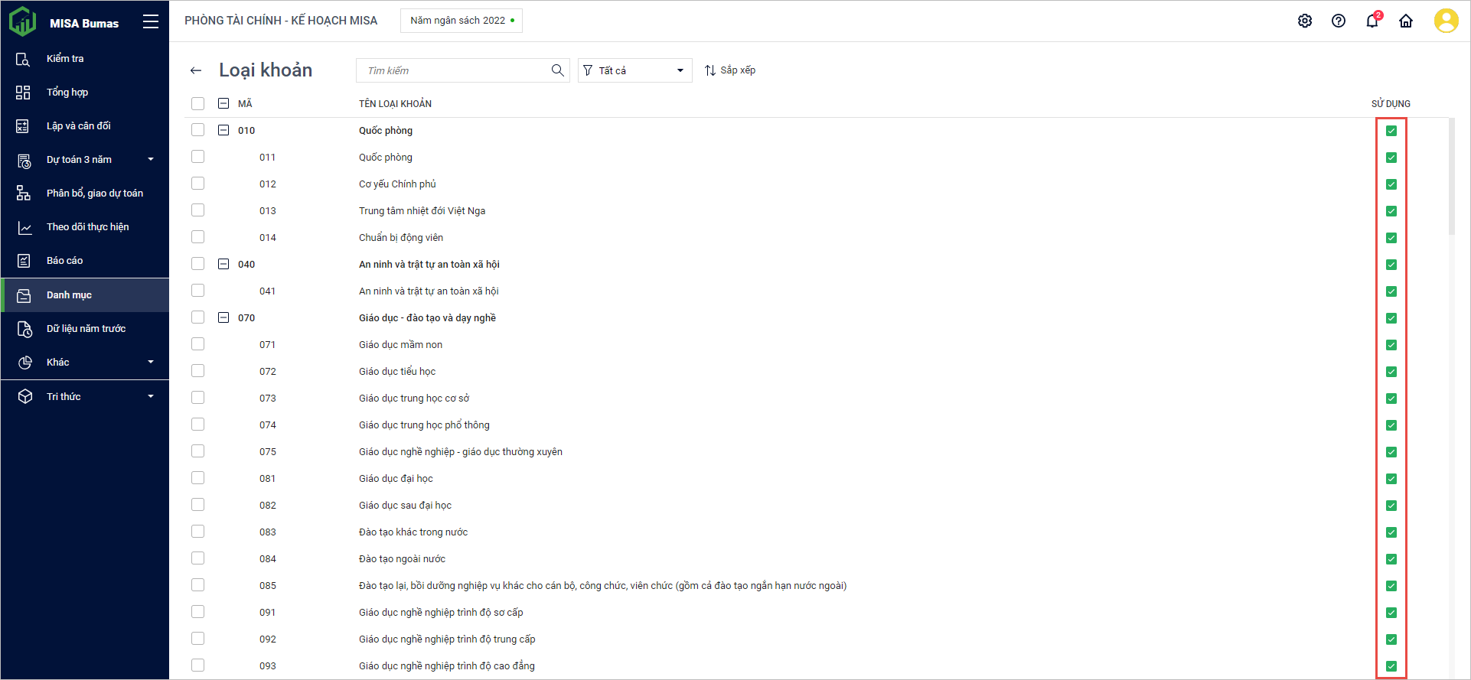Open the Tất cả filter dropdown
The width and height of the screenshot is (1471, 680).
[634, 70]
